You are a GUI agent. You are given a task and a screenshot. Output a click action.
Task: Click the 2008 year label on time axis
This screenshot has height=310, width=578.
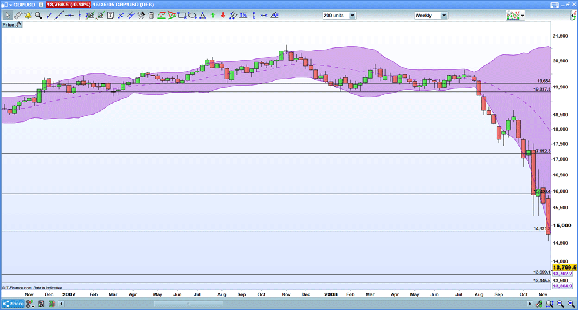point(331,294)
